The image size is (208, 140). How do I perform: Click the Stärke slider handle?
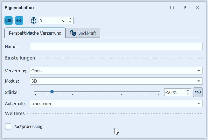click(52, 91)
